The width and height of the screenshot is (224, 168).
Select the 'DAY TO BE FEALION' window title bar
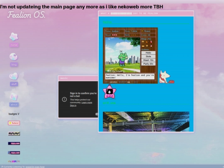pyautogui.click(x=146, y=13)
